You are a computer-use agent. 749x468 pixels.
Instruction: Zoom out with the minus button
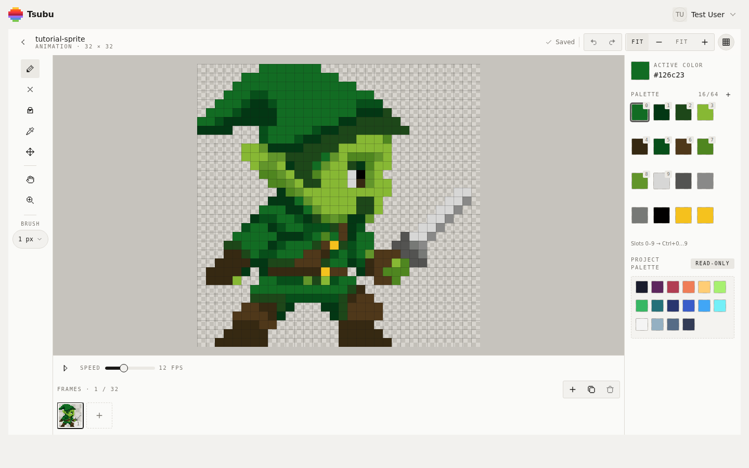tap(659, 42)
